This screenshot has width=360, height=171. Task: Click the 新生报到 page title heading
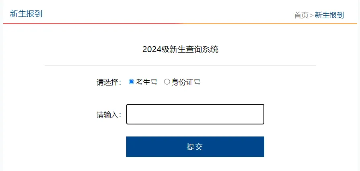(x=26, y=14)
